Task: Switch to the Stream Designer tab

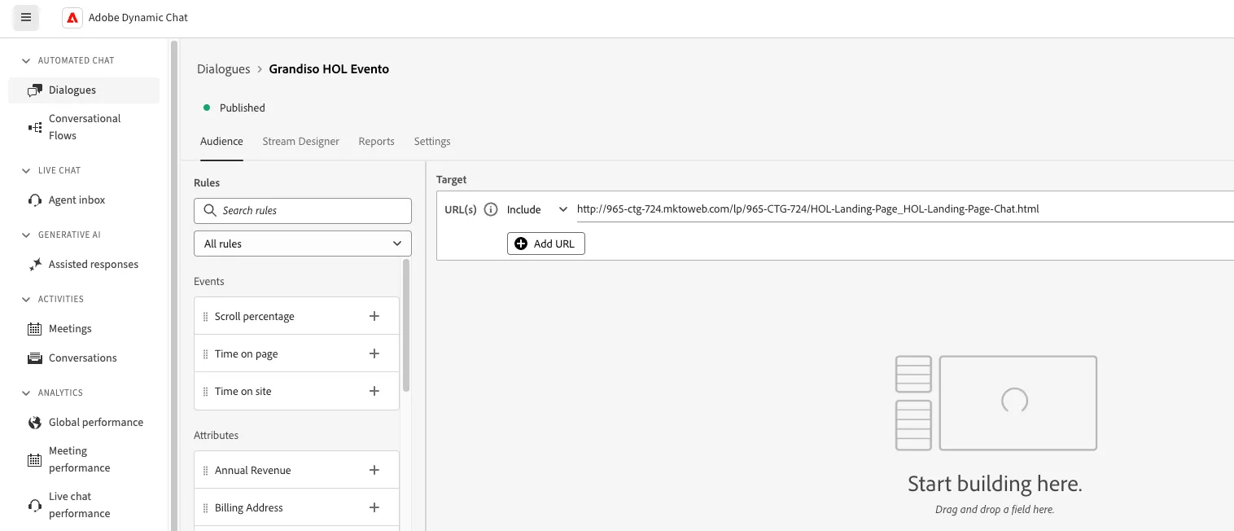Action: tap(300, 142)
